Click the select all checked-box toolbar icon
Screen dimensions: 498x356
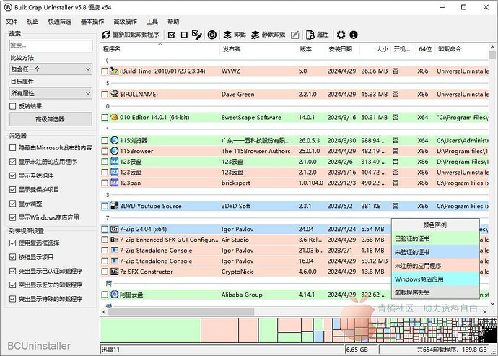coord(172,35)
